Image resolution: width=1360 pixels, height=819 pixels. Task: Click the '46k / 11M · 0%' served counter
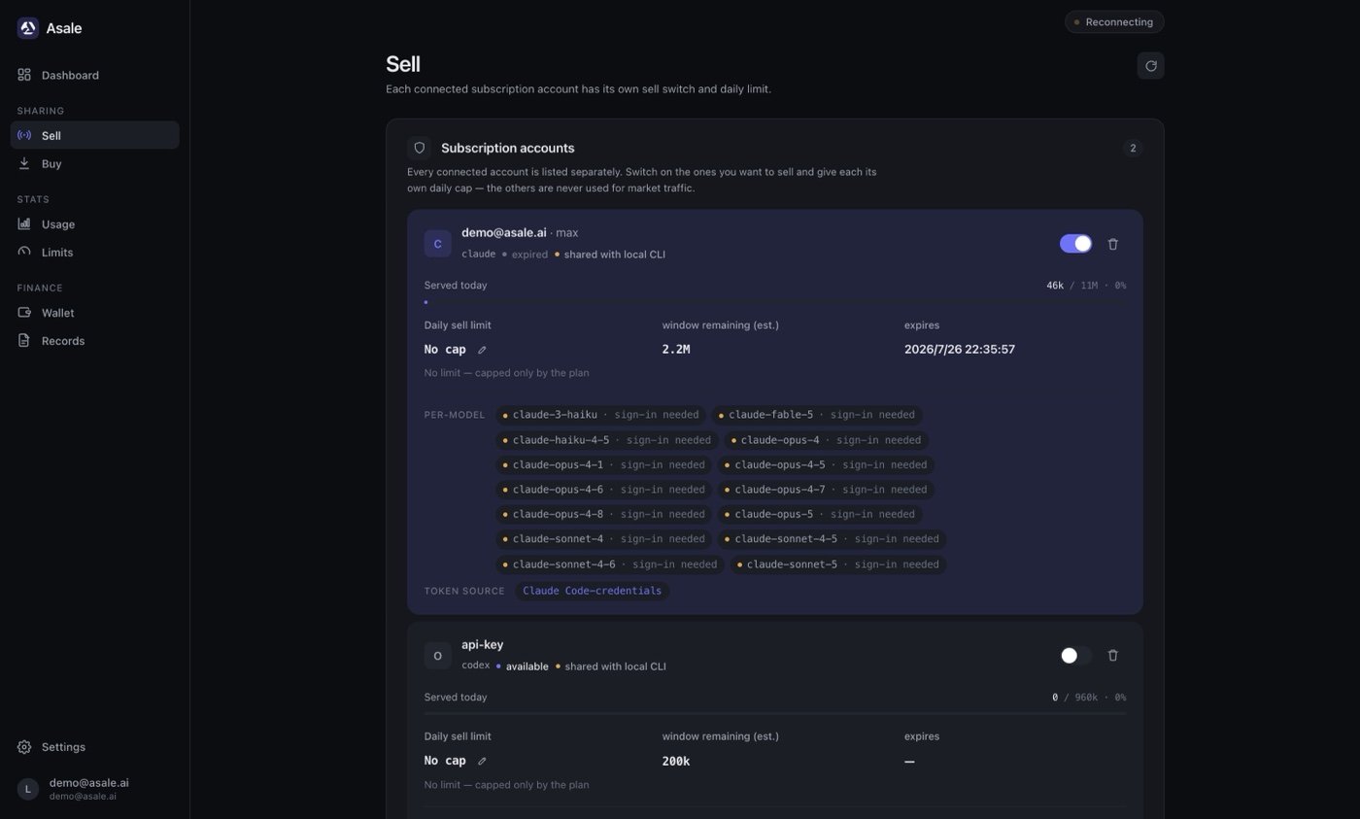pyautogui.click(x=1086, y=286)
